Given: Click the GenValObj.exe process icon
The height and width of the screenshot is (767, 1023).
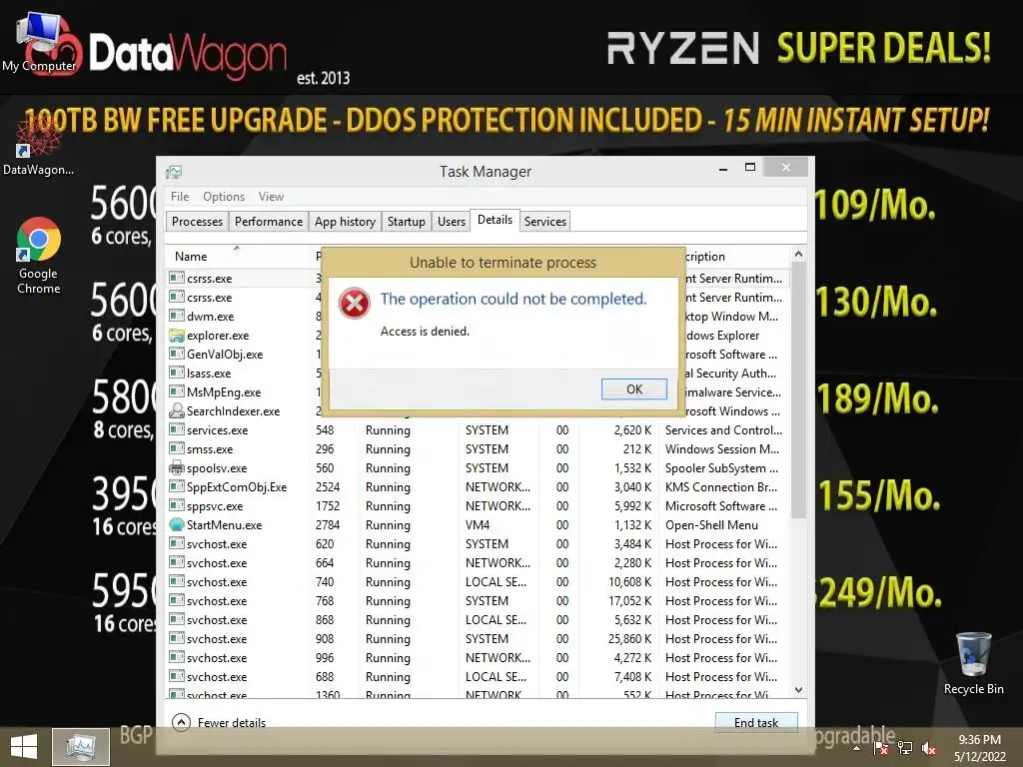Looking at the screenshot, I should tap(176, 354).
